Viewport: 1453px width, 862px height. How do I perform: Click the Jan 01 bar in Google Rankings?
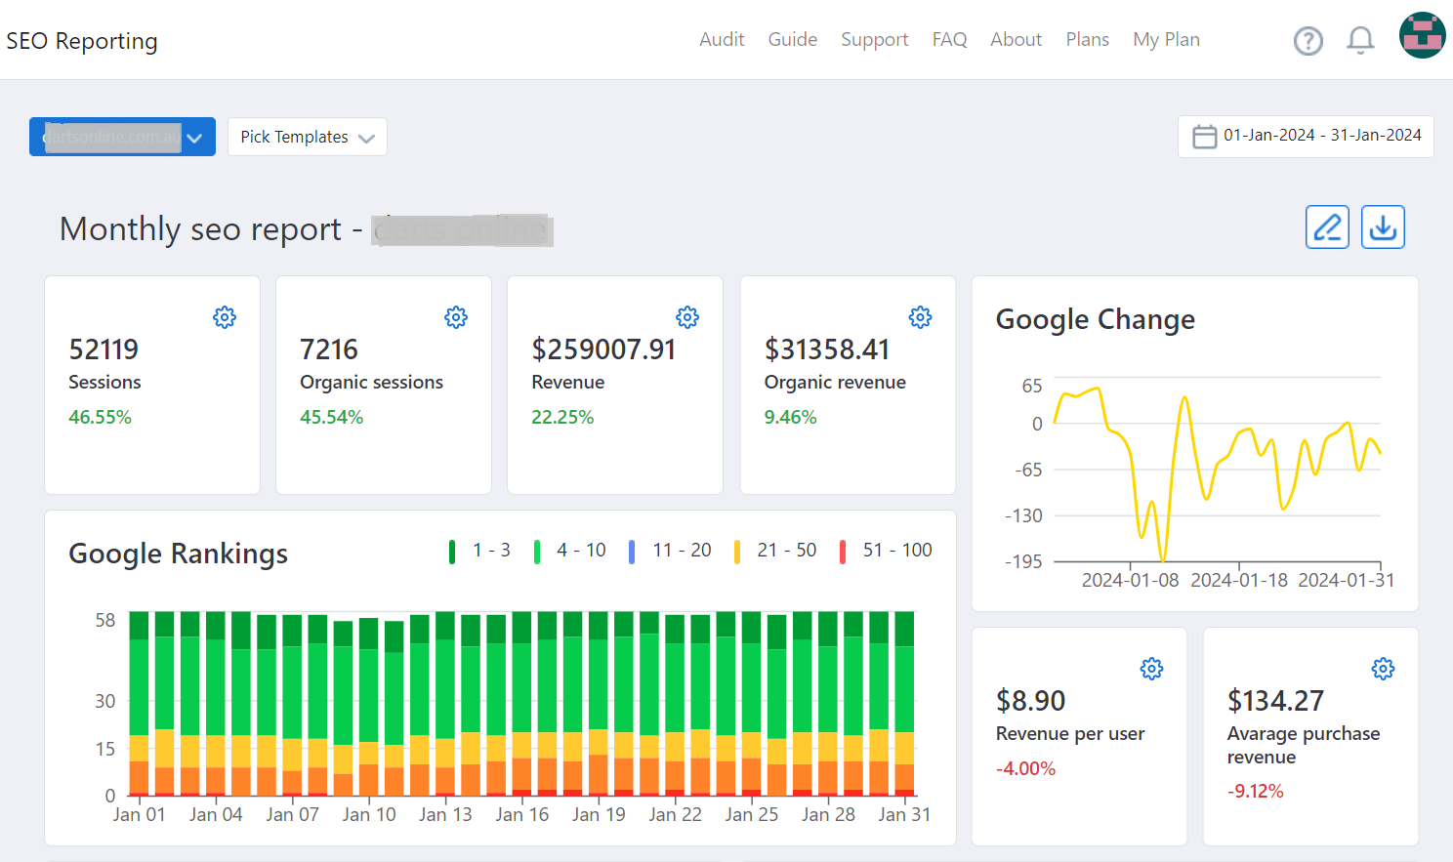(140, 703)
